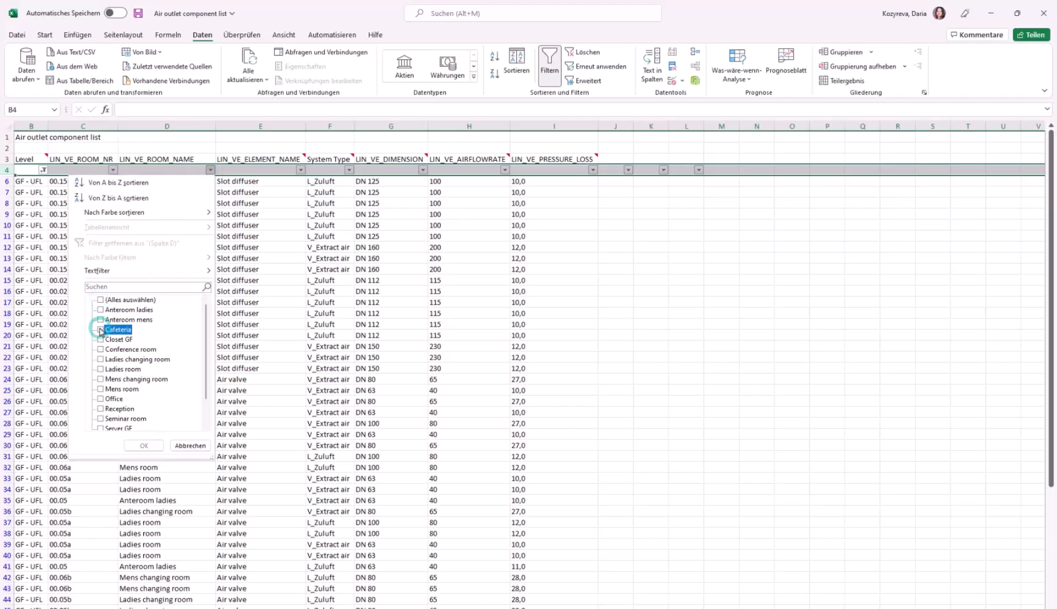
Task: Enable the Conference room filter checkbox
Action: click(x=100, y=349)
